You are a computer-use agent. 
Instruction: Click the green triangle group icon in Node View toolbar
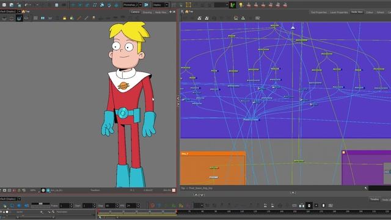tap(243, 18)
